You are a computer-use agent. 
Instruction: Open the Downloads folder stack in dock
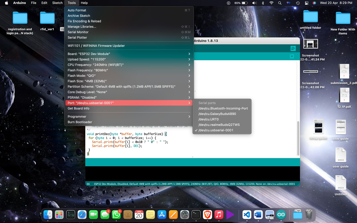[297, 215]
